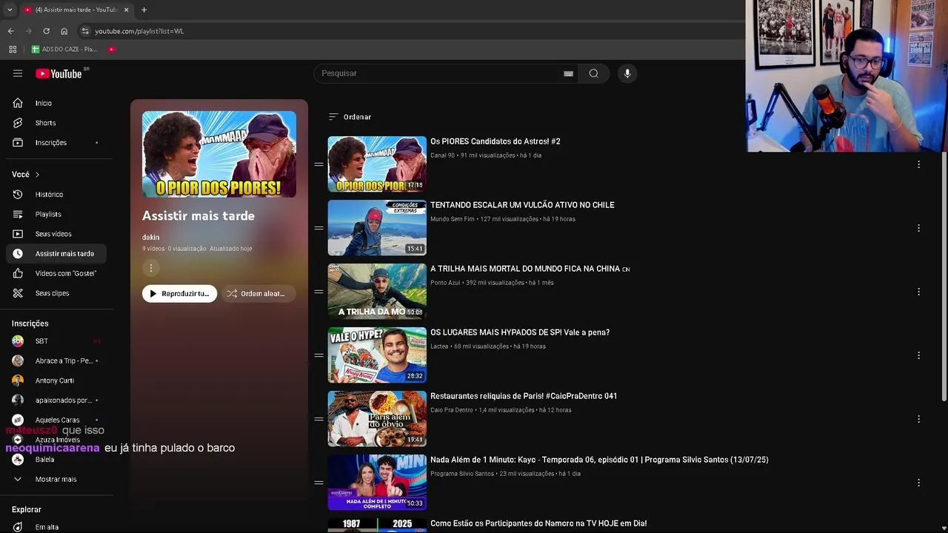
Task: Open the YouTube bookmark icon in bookmarks bar
Action: point(112,50)
